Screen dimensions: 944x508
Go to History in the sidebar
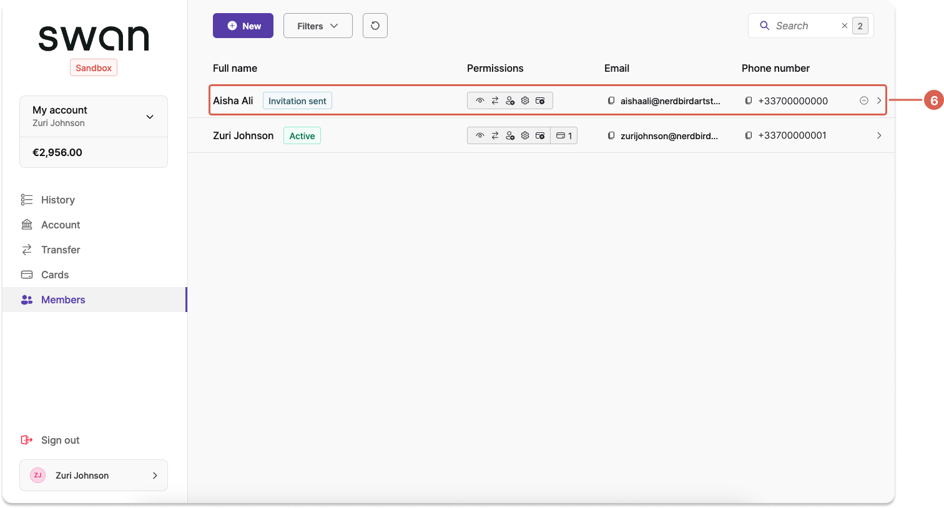(94, 200)
